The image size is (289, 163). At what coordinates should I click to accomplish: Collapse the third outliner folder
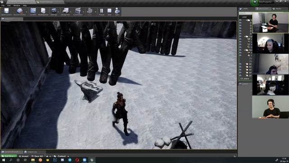click(245, 50)
